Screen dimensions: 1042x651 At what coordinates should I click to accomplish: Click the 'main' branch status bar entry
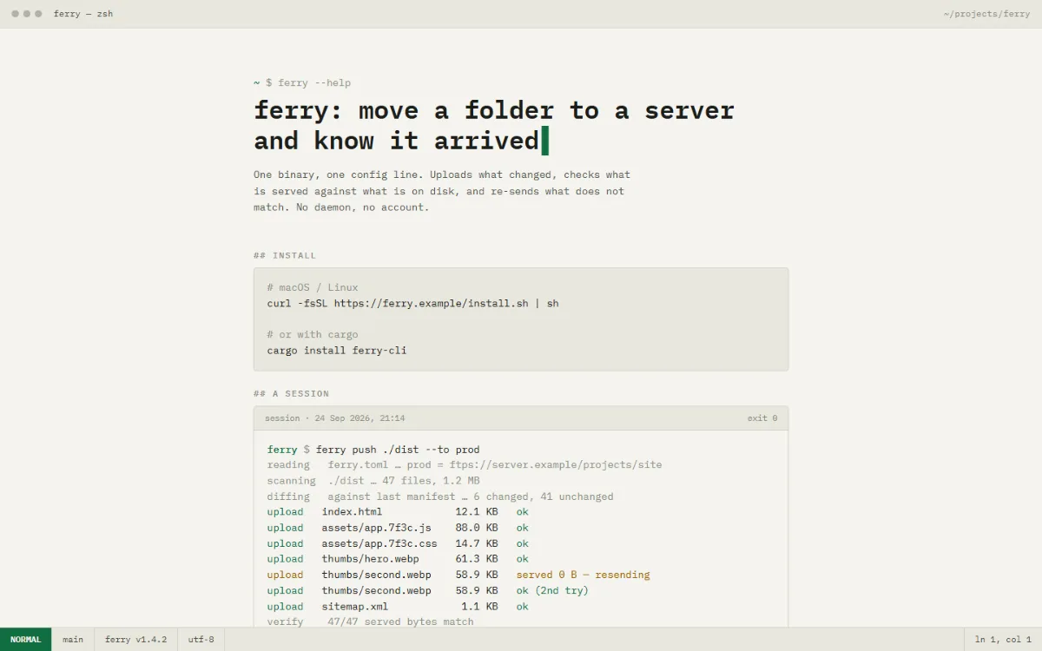tap(73, 640)
